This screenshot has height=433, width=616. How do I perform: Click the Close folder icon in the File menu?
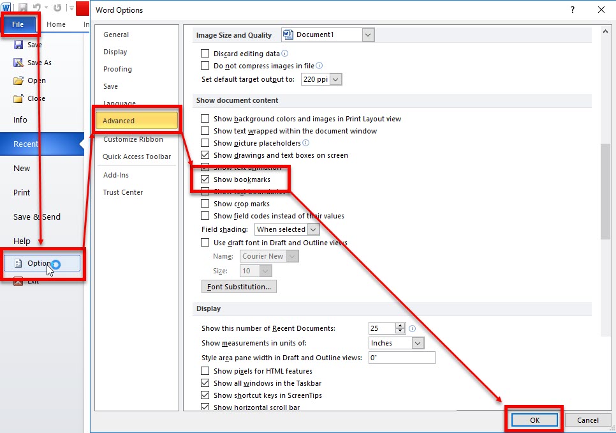point(18,98)
